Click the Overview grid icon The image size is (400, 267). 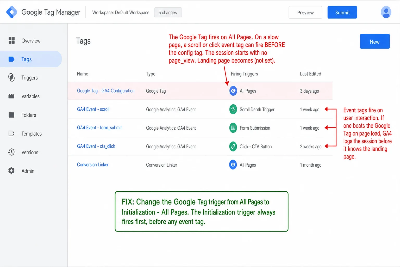click(x=11, y=40)
